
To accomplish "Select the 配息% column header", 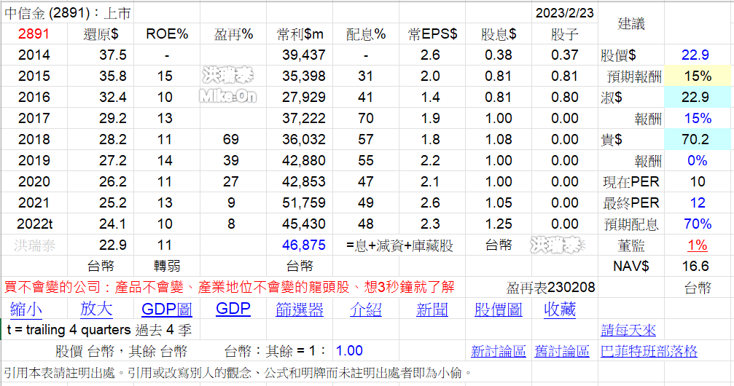I will 366,34.
